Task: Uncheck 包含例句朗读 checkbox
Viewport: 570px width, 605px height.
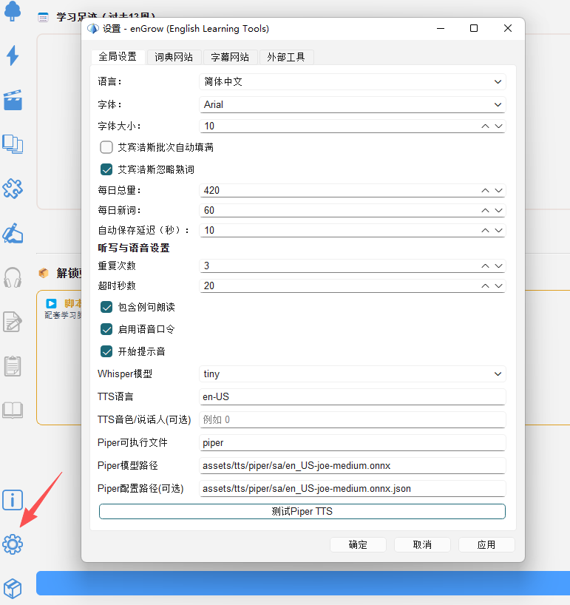Action: [x=106, y=307]
